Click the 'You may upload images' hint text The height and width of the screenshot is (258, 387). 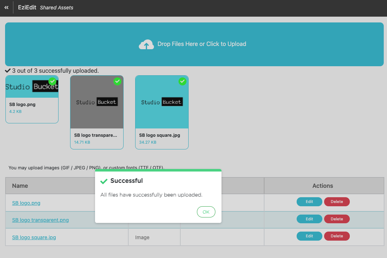(x=86, y=168)
